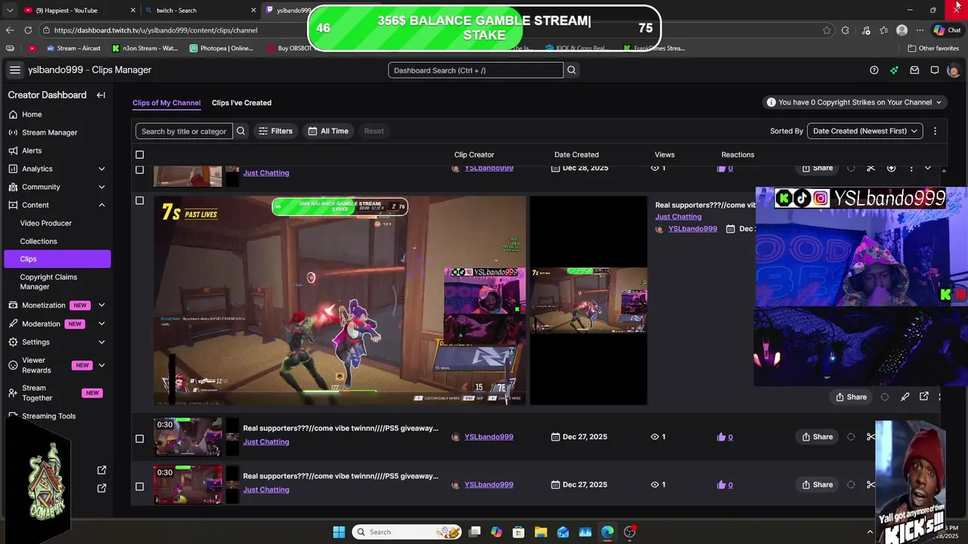Click the pen edit icon under expanded clip
This screenshot has height=544, width=968.
tap(904, 397)
